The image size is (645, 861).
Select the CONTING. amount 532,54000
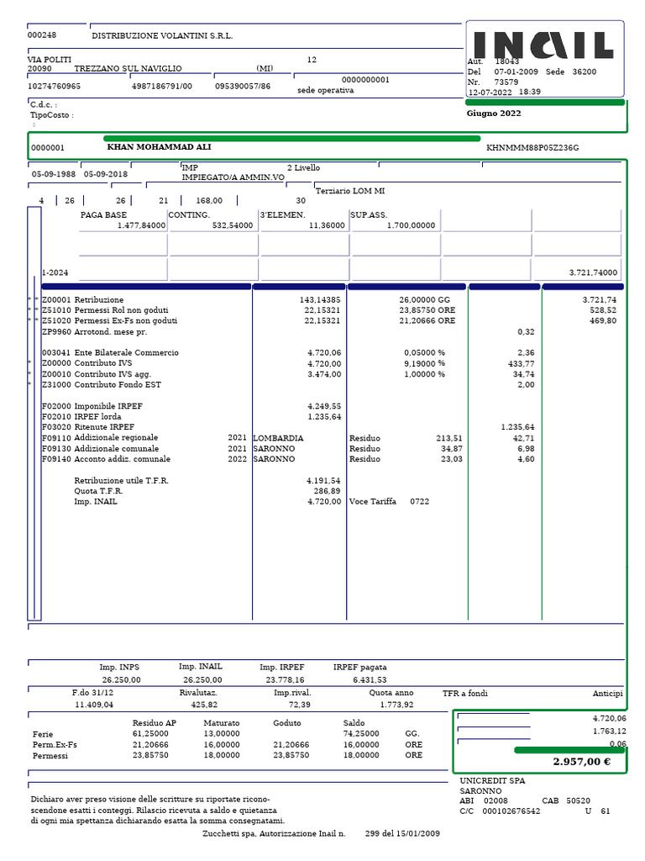point(233,225)
